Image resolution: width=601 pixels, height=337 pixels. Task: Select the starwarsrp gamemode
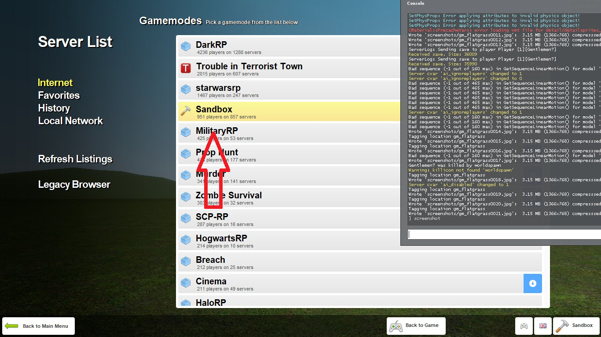tap(290, 90)
